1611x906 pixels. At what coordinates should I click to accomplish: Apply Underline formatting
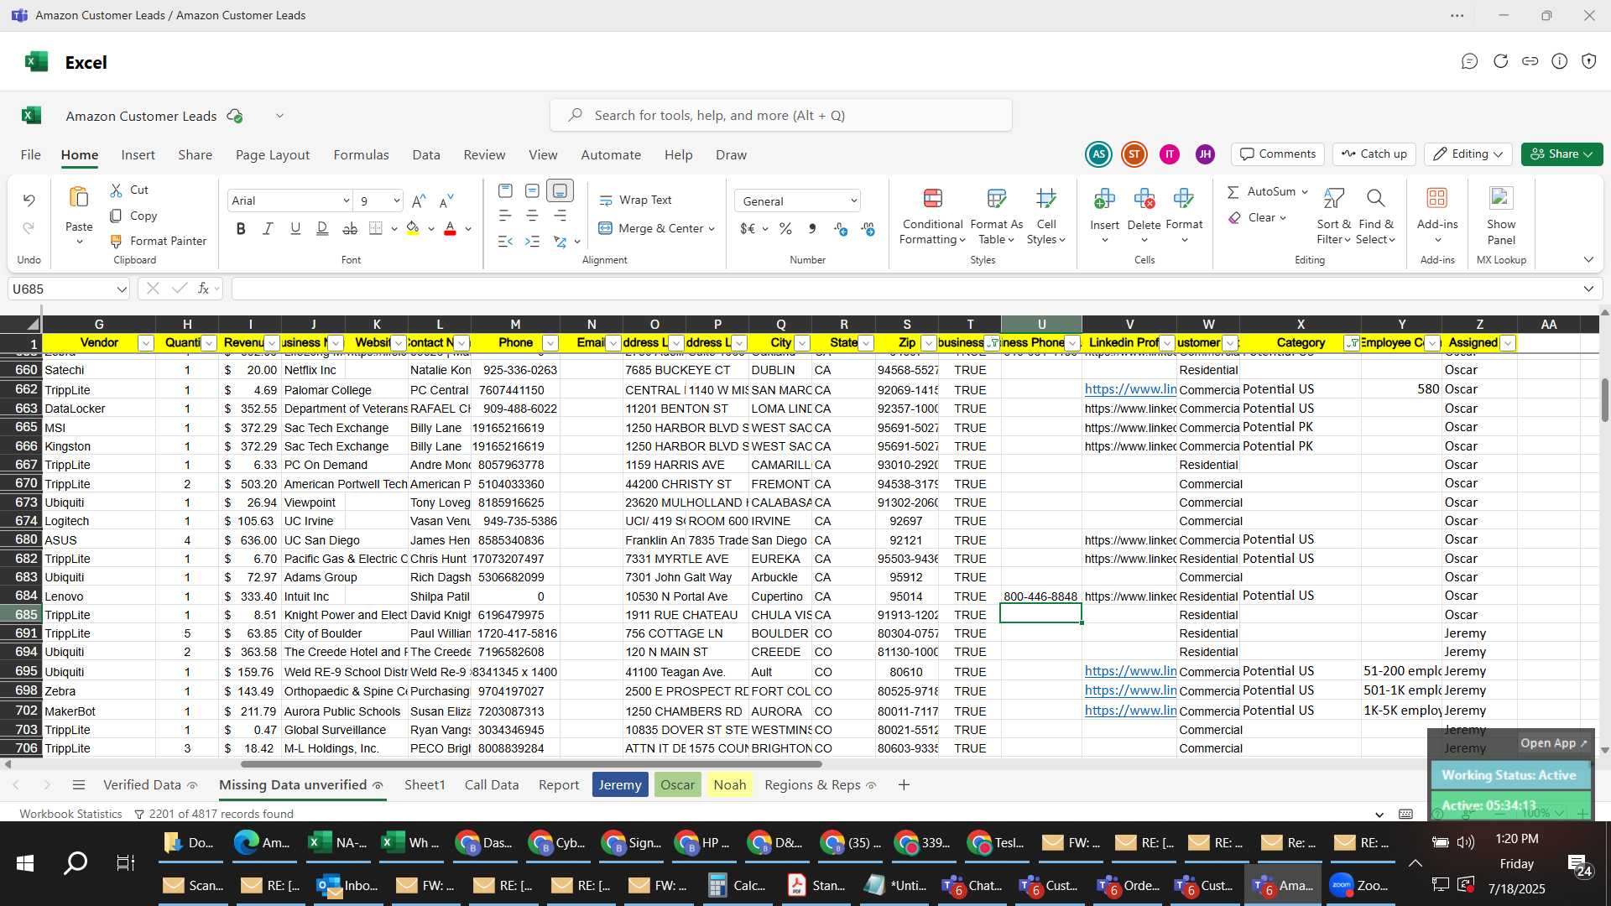(x=295, y=228)
